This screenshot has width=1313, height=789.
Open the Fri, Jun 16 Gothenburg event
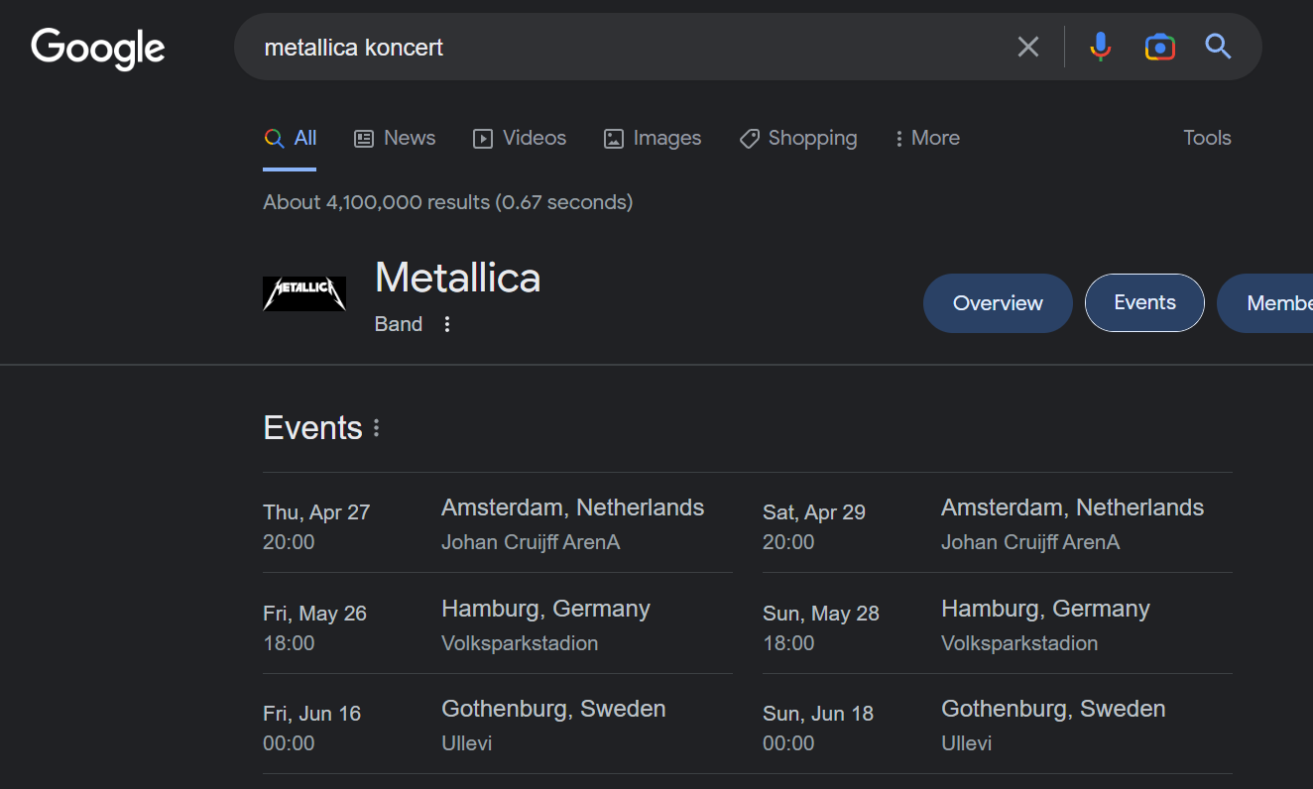tap(498, 725)
